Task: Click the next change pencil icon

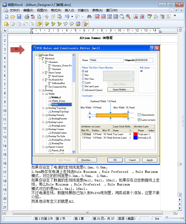Action: point(59,24)
